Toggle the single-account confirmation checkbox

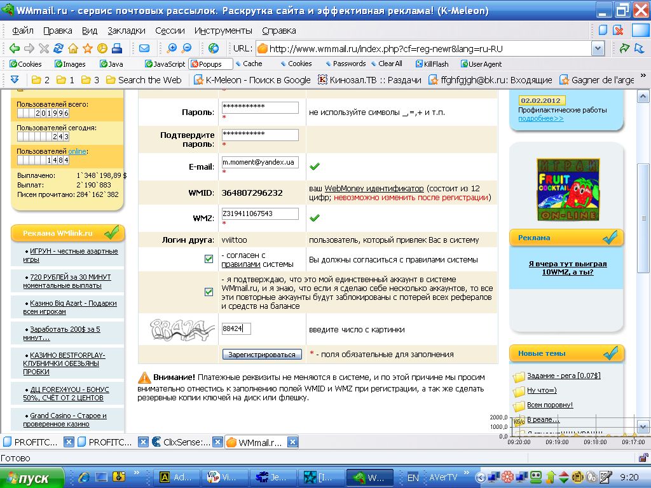tap(209, 292)
